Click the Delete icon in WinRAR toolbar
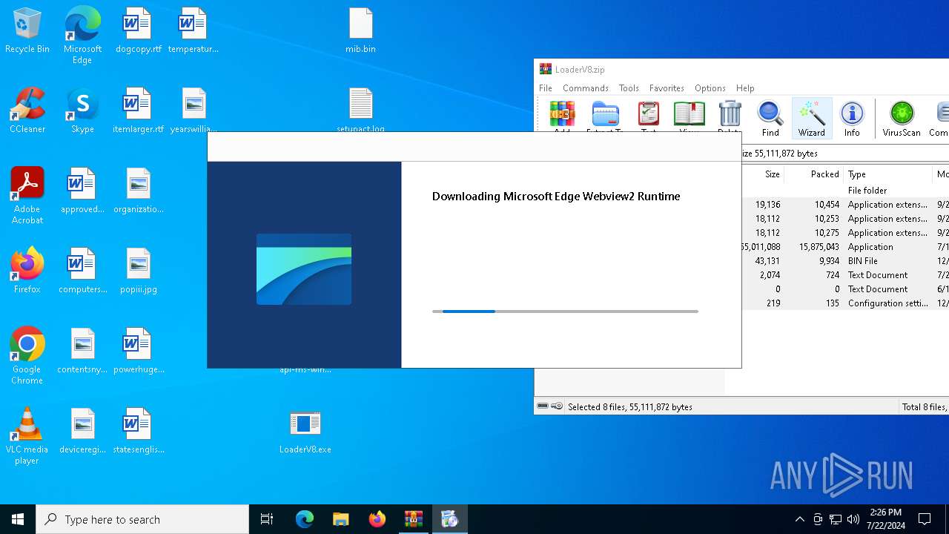This screenshot has width=949, height=534. (730, 116)
